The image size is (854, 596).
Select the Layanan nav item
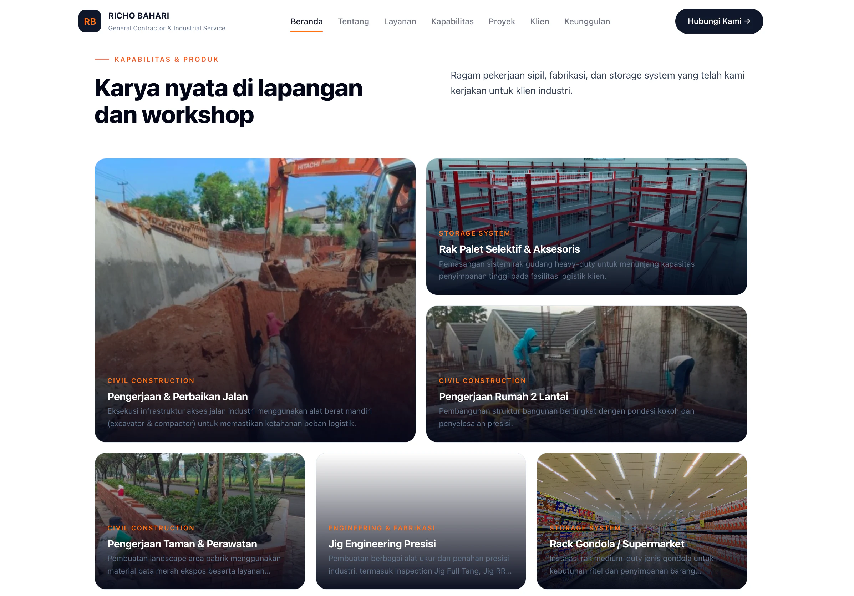400,21
